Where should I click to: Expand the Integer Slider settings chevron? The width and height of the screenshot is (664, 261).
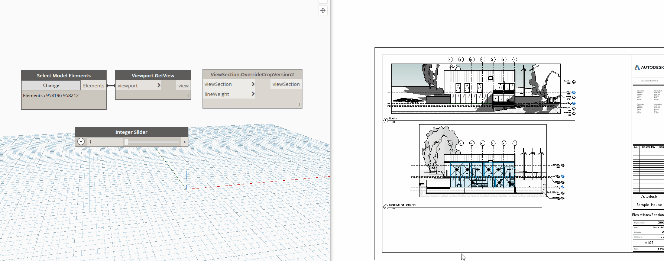coord(81,142)
